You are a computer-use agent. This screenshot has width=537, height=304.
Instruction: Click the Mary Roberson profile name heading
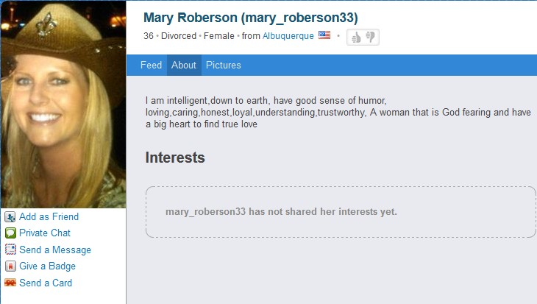[251, 18]
